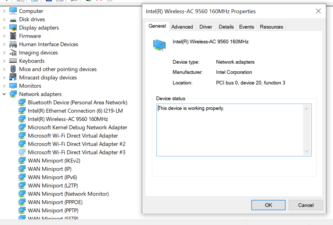Expand the Imaging devices node

4,52
